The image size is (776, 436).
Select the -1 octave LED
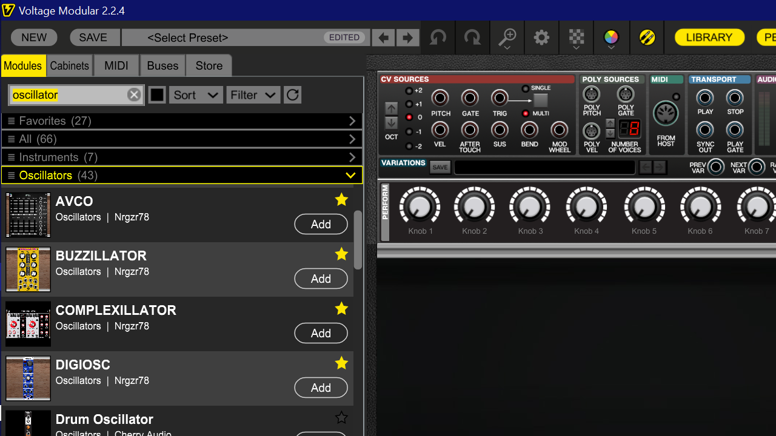[x=409, y=131]
